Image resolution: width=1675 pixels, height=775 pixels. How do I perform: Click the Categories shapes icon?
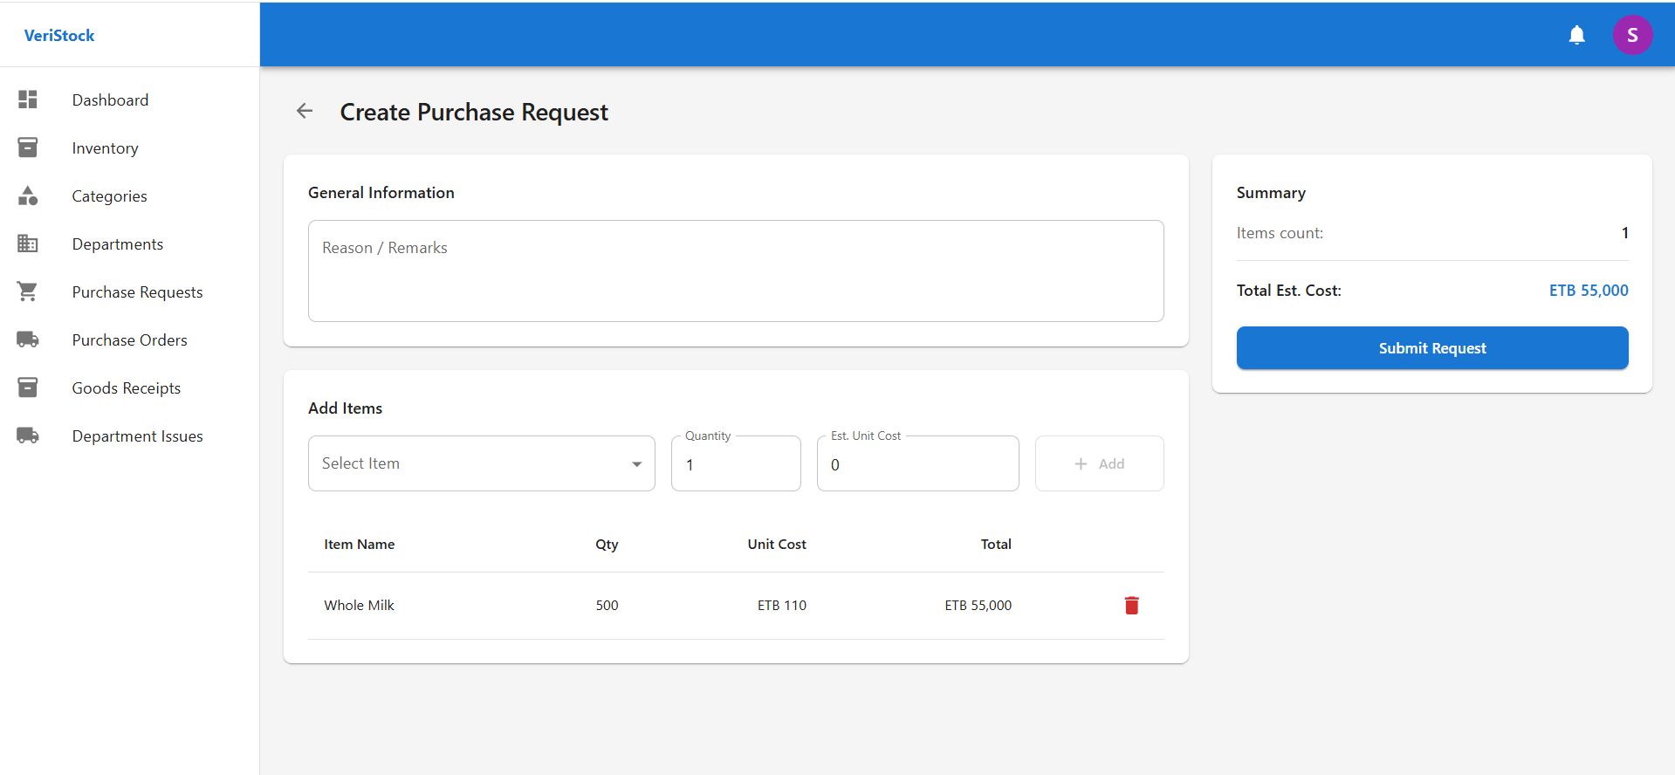point(28,195)
